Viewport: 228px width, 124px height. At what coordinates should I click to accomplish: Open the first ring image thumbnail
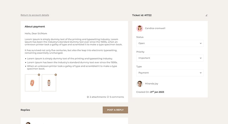(32, 83)
